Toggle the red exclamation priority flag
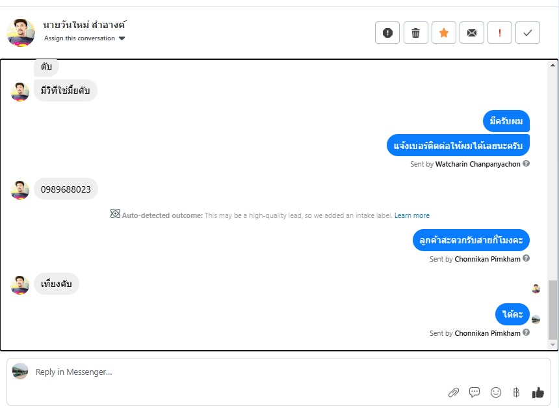 tap(500, 33)
